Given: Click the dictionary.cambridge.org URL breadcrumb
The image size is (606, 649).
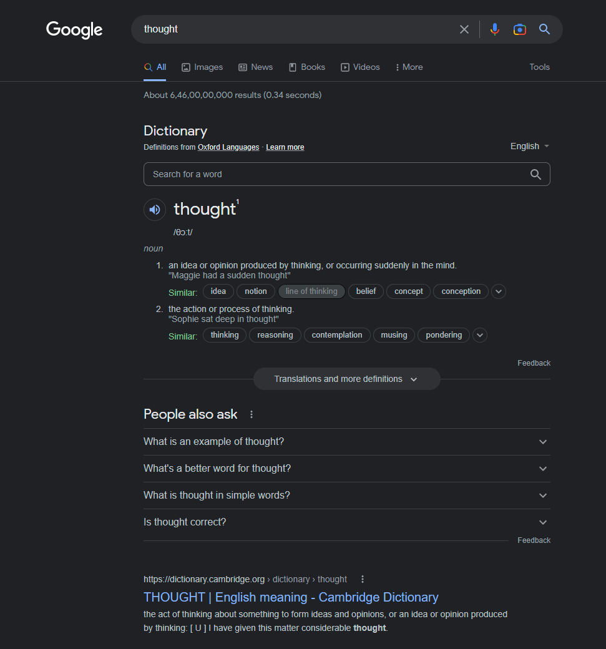Looking at the screenshot, I should point(245,580).
